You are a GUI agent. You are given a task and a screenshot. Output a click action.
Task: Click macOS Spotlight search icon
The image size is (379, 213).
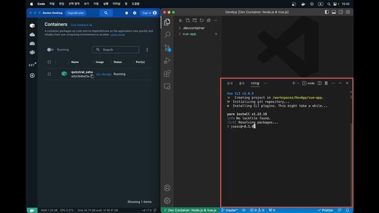point(329,4)
